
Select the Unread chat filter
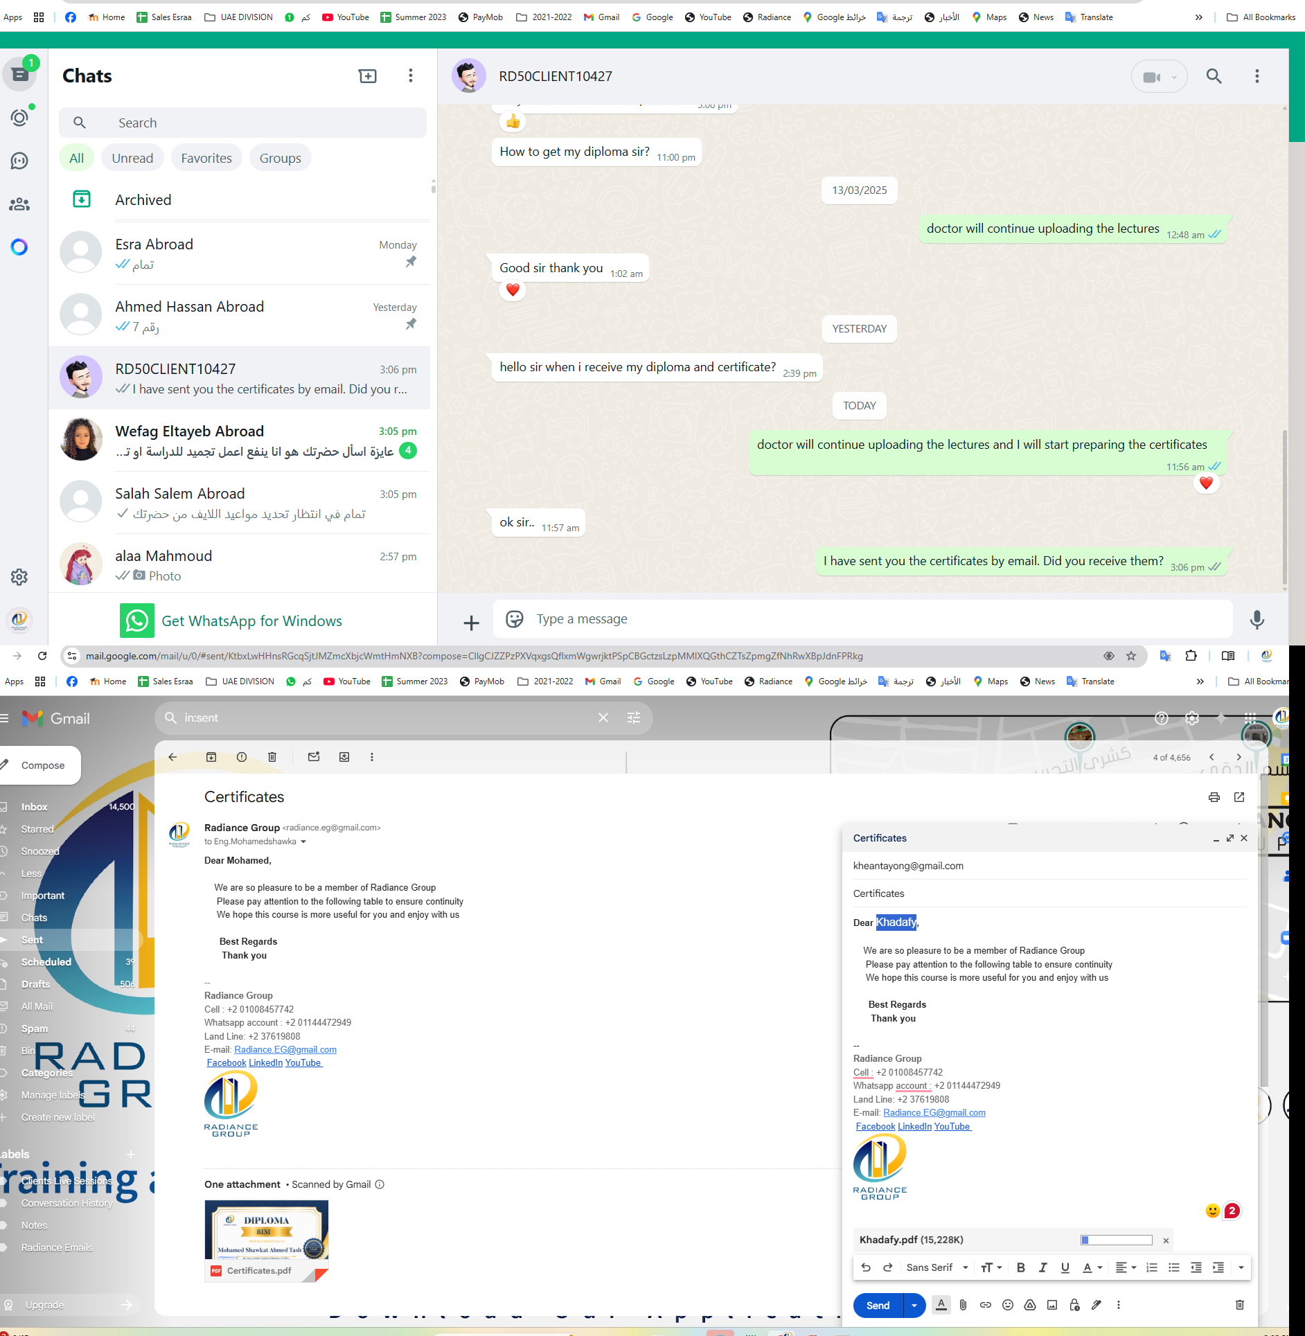click(132, 158)
